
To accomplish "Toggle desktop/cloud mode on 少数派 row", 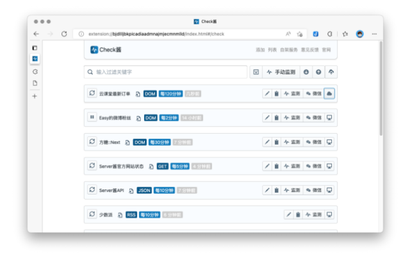I will 329,215.
